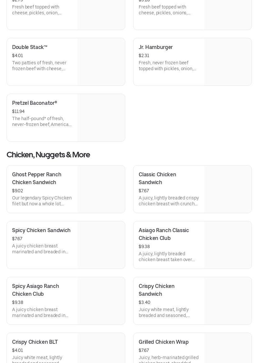This screenshot has width=263, height=363.
Task: Click the Classic Chicken Sandwich image
Action: pyautogui.click(x=228, y=189)
